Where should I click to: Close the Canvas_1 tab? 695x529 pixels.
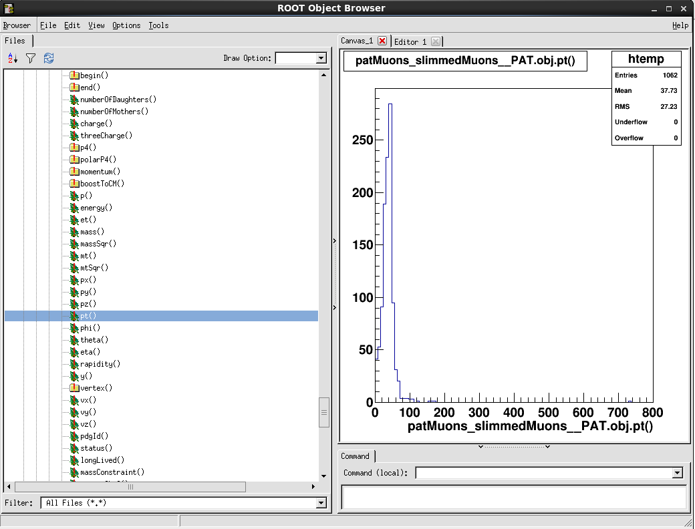click(382, 41)
